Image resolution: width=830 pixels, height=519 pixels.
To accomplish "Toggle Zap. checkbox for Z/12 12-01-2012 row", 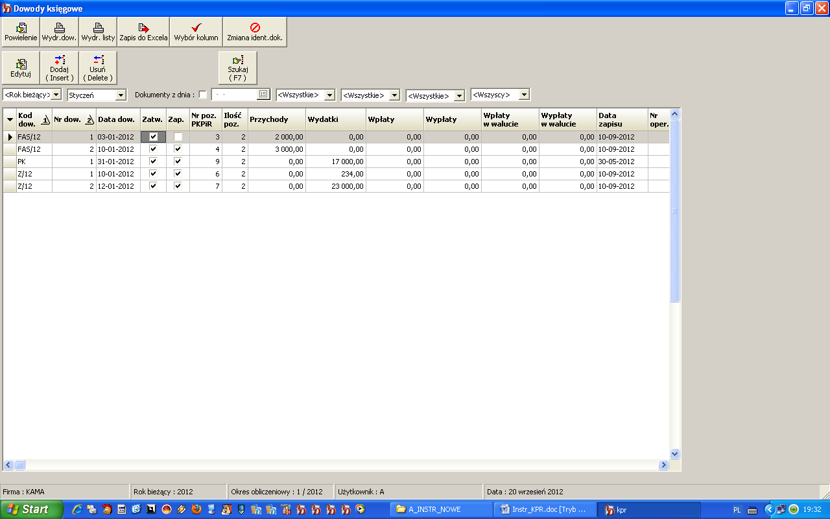I will click(x=178, y=186).
